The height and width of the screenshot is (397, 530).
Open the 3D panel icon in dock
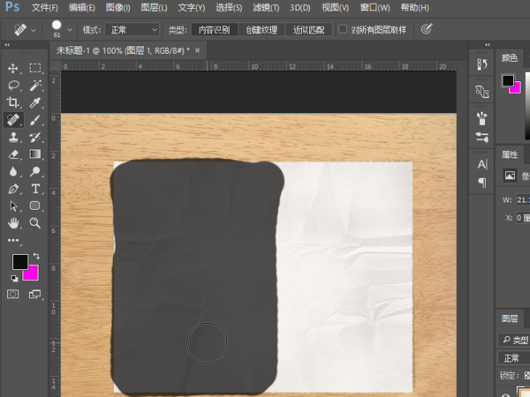click(x=481, y=91)
